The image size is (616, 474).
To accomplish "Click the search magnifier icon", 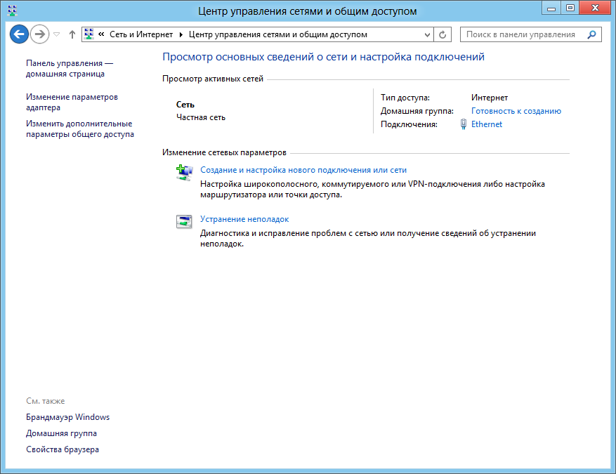I will tap(591, 34).
